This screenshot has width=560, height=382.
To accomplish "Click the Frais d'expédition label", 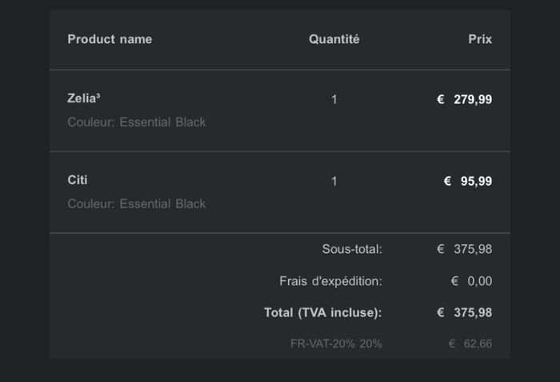I will click(x=330, y=281).
